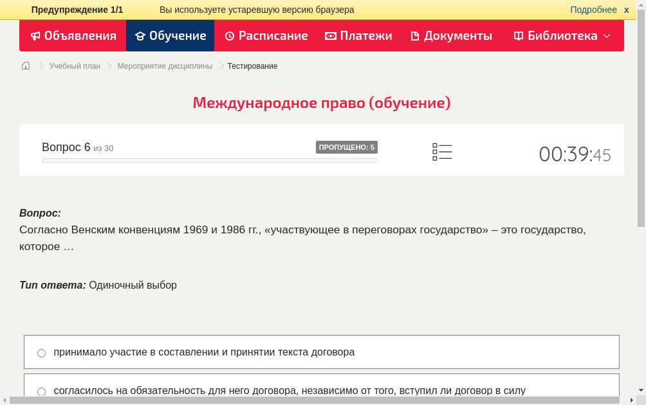646x405 pixels.
Task: Click the payment card icon for Платежи
Action: coord(329,36)
